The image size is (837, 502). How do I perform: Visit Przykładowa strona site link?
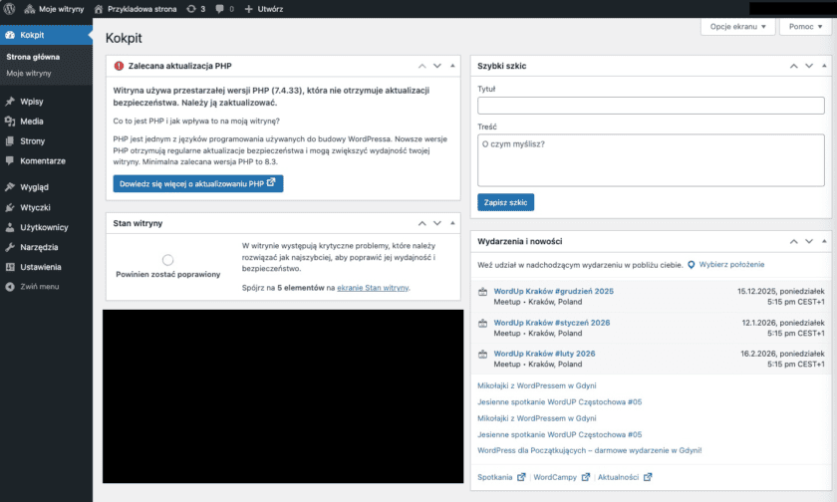(136, 9)
